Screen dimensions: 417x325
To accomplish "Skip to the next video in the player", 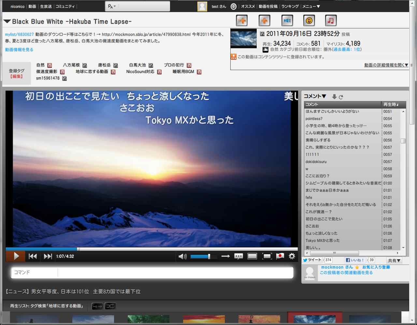I will tap(48, 256).
